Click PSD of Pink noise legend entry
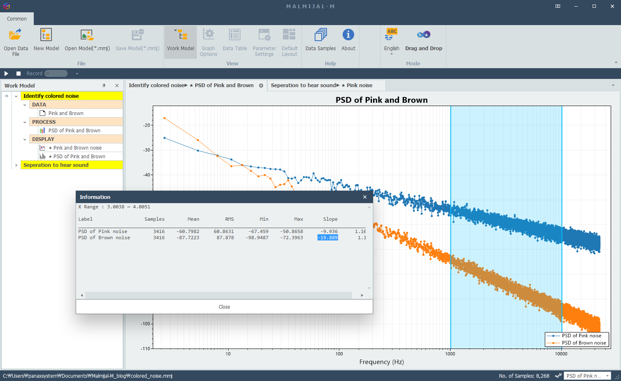This screenshot has height=381, width=621. pos(577,336)
